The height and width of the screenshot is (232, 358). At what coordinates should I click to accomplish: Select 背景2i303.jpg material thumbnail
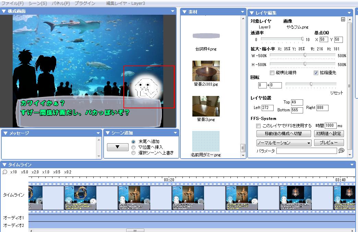point(206,71)
